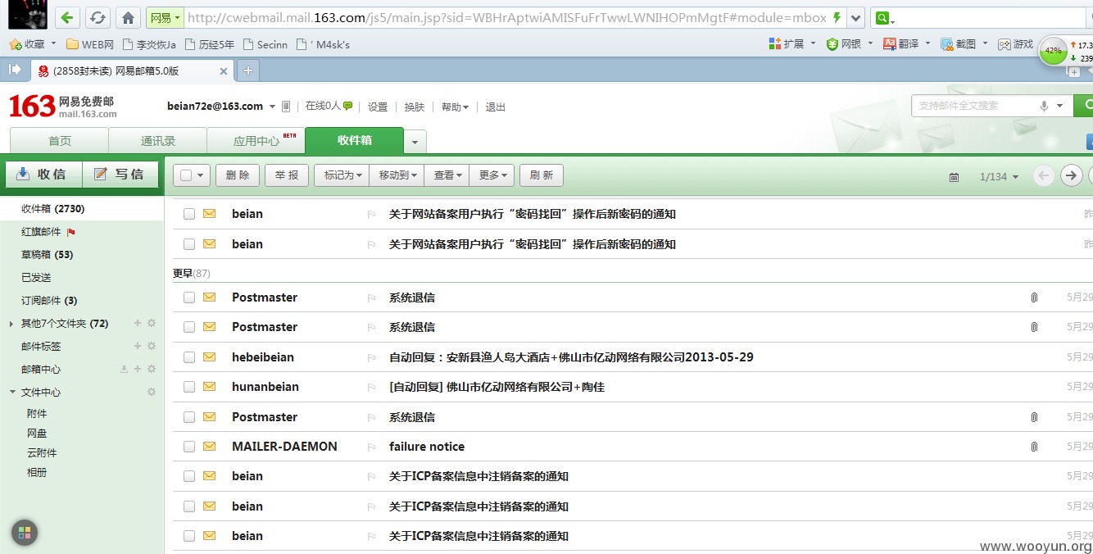1093x554 pixels.
Task: Open the browser home page icon
Action: 128,17
